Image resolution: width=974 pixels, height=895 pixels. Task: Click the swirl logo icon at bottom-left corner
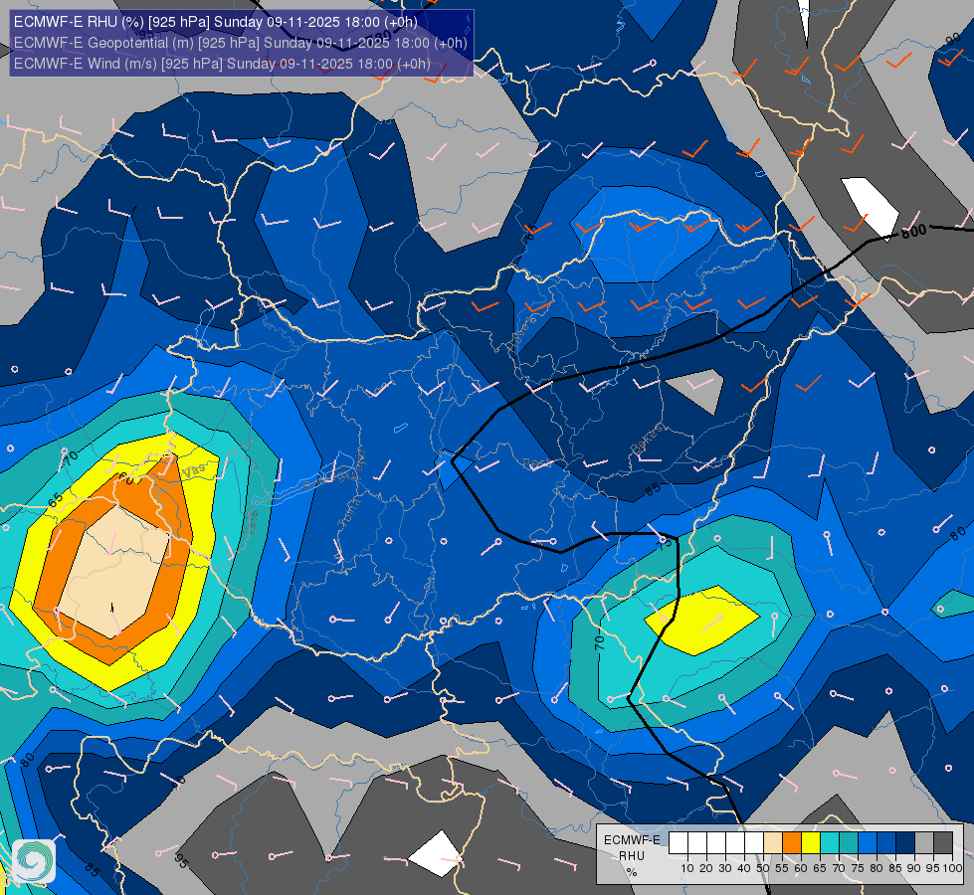[34, 861]
